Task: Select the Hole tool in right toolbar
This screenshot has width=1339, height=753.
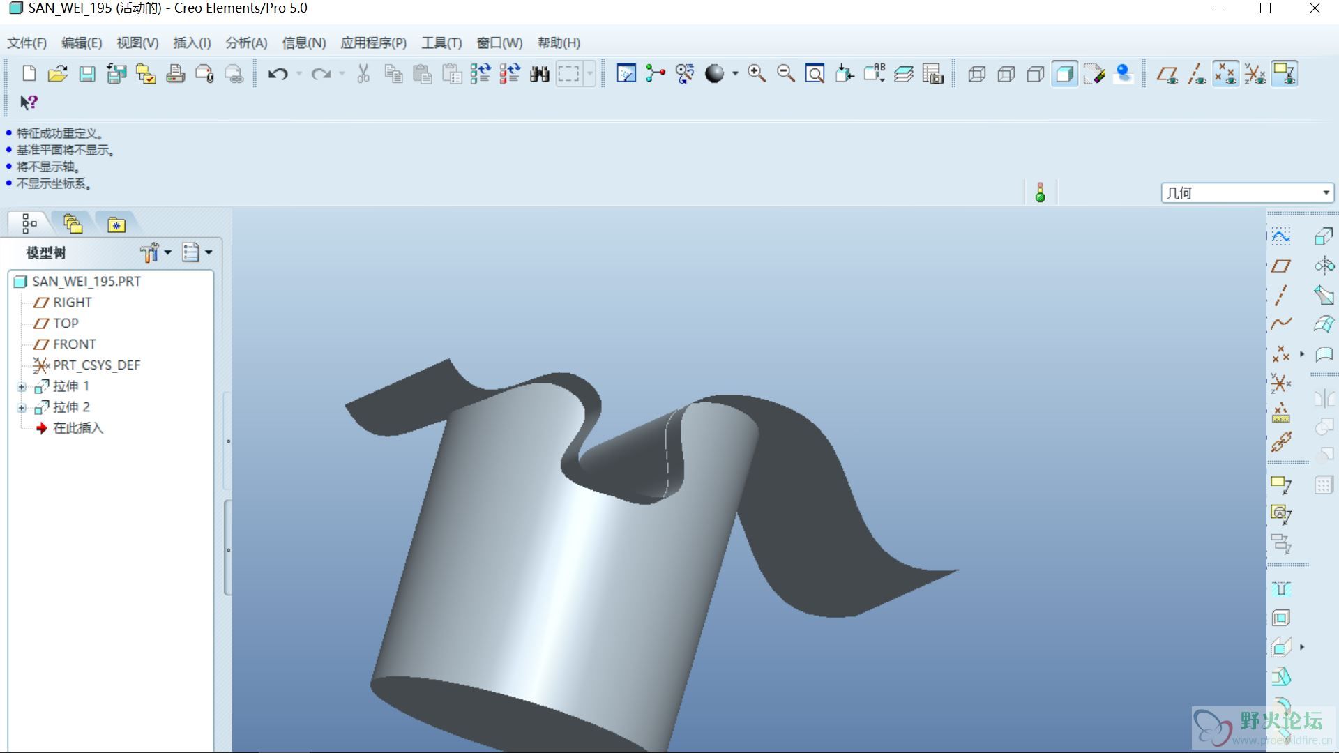Action: point(1281,589)
